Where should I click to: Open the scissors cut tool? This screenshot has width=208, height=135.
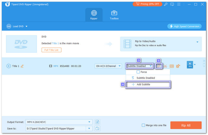165,66
